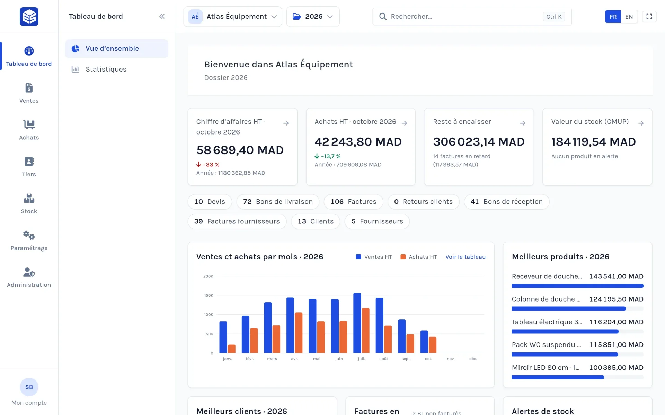Click the arrow on Achats HT card
The image size is (665, 415).
(404, 123)
